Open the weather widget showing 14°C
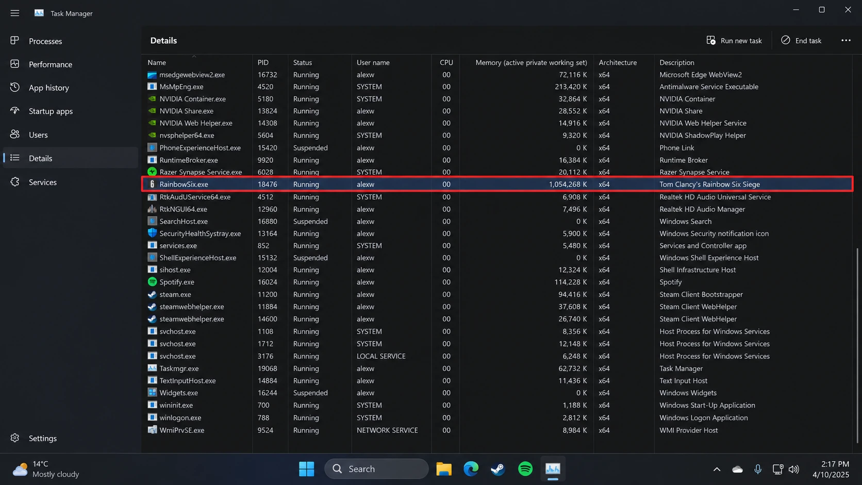Viewport: 862px width, 485px height. coord(46,469)
